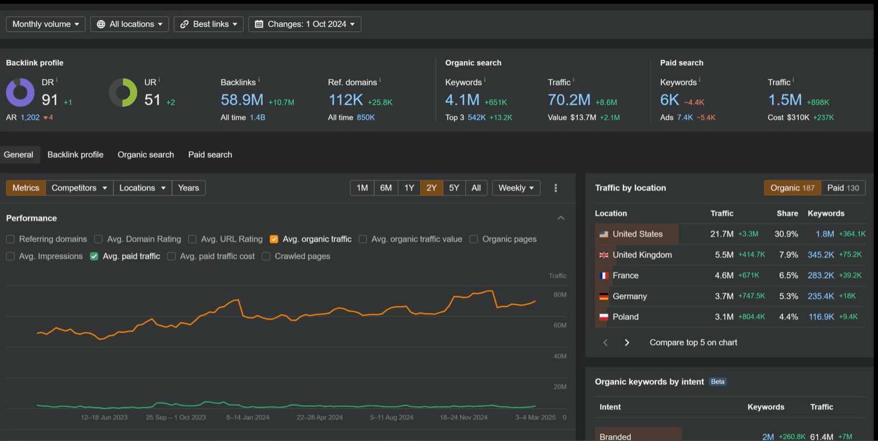Click the chain link icon in Best links
Viewport: 878px width, 441px height.
pyautogui.click(x=184, y=24)
